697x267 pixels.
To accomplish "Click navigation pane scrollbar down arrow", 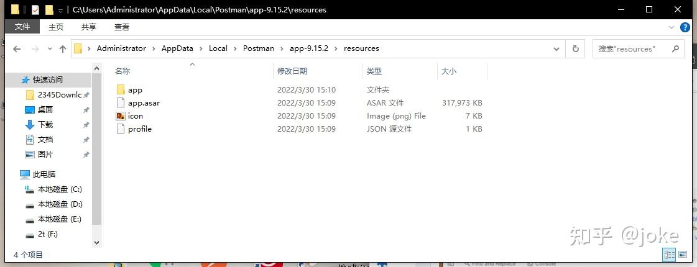I will [96, 243].
